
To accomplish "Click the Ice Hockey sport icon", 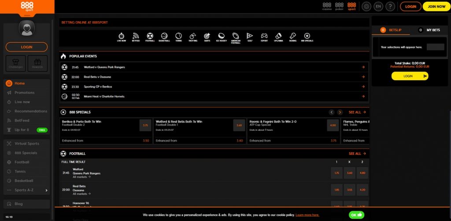I will tap(221, 36).
